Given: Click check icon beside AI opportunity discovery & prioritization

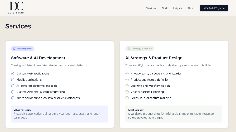Looking at the screenshot, I should coord(127,73).
